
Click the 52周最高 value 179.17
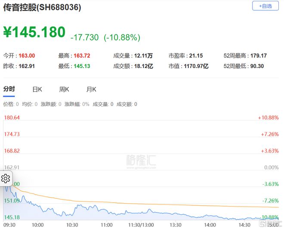point(259,56)
